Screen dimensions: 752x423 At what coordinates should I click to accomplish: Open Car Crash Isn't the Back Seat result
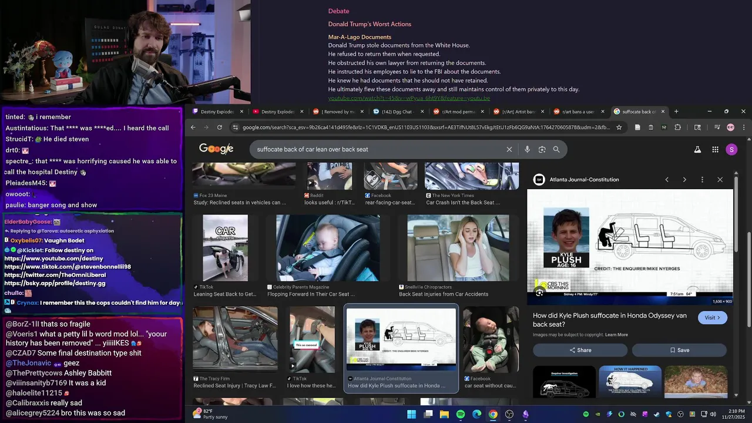(463, 203)
